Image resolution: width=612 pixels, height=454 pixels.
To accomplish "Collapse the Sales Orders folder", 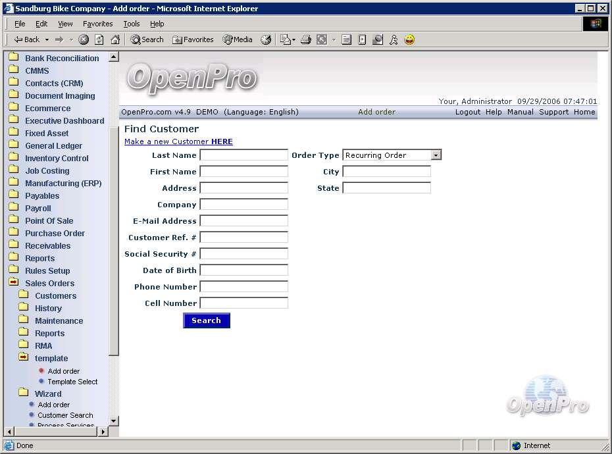I will 13,283.
